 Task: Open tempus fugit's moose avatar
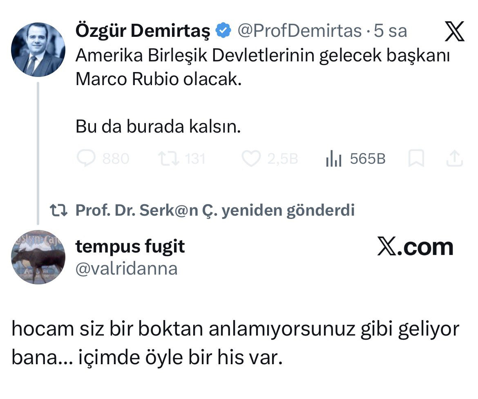pos(38,257)
